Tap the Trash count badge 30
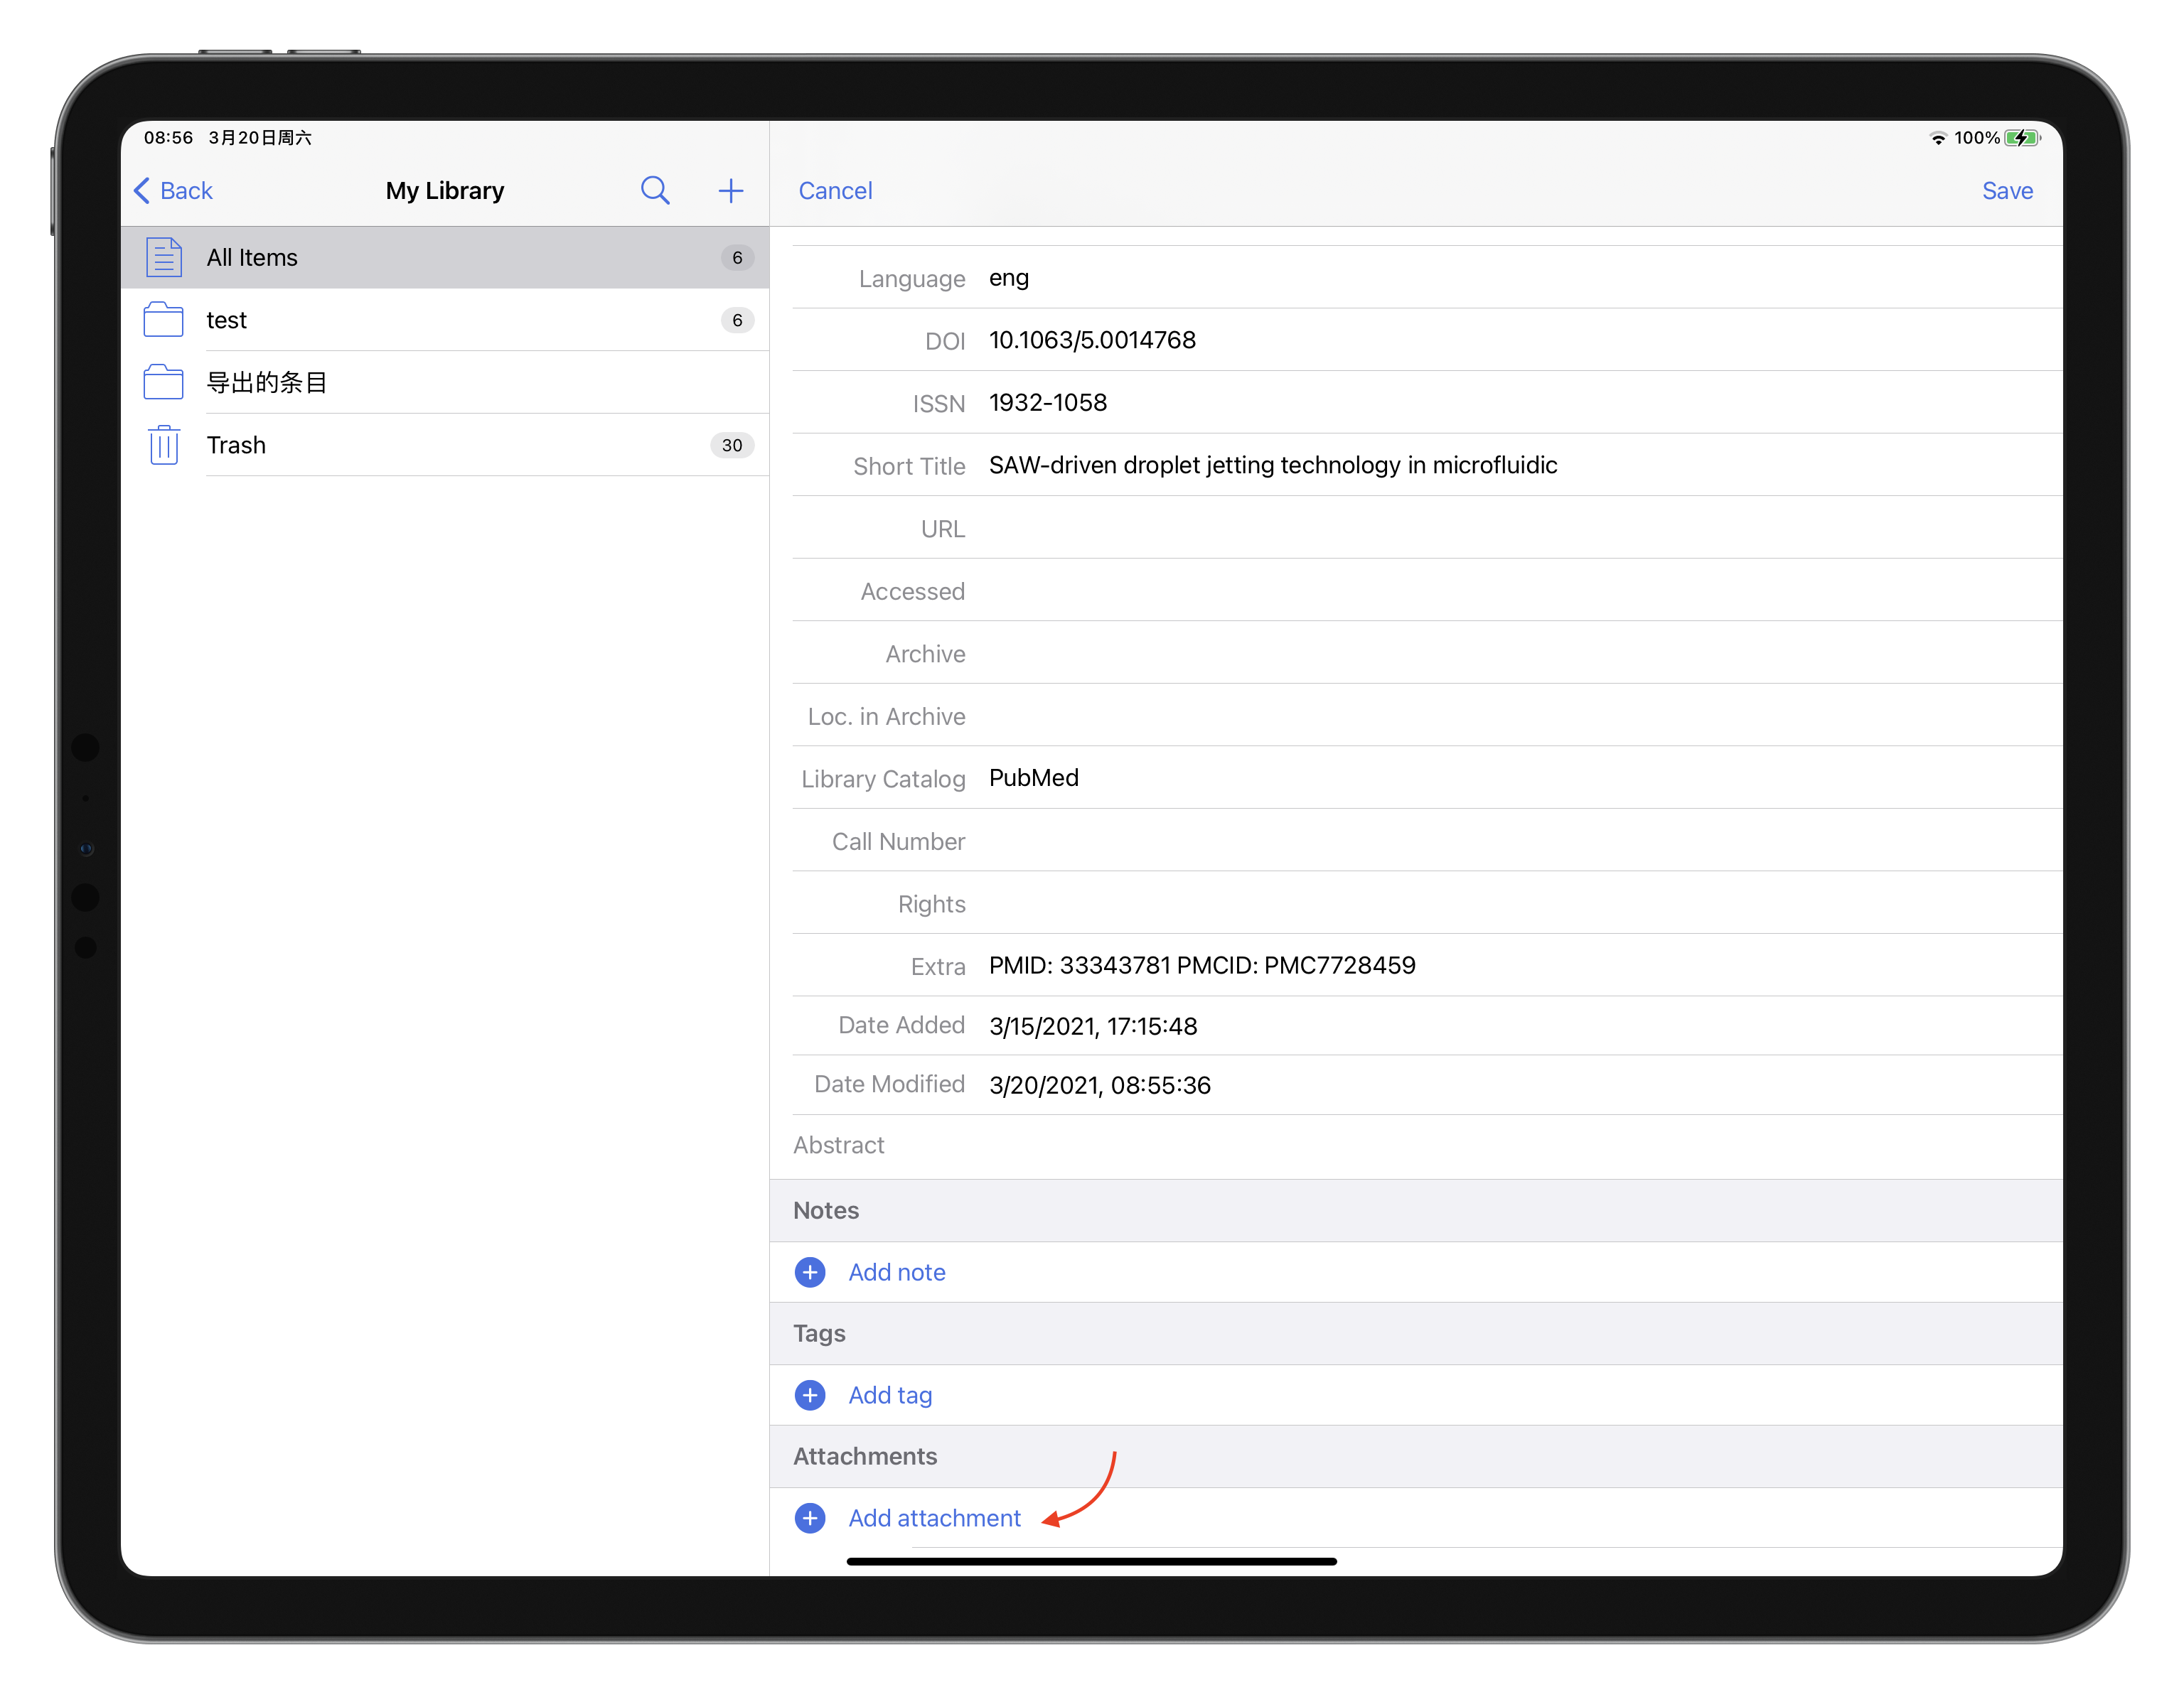 732,445
